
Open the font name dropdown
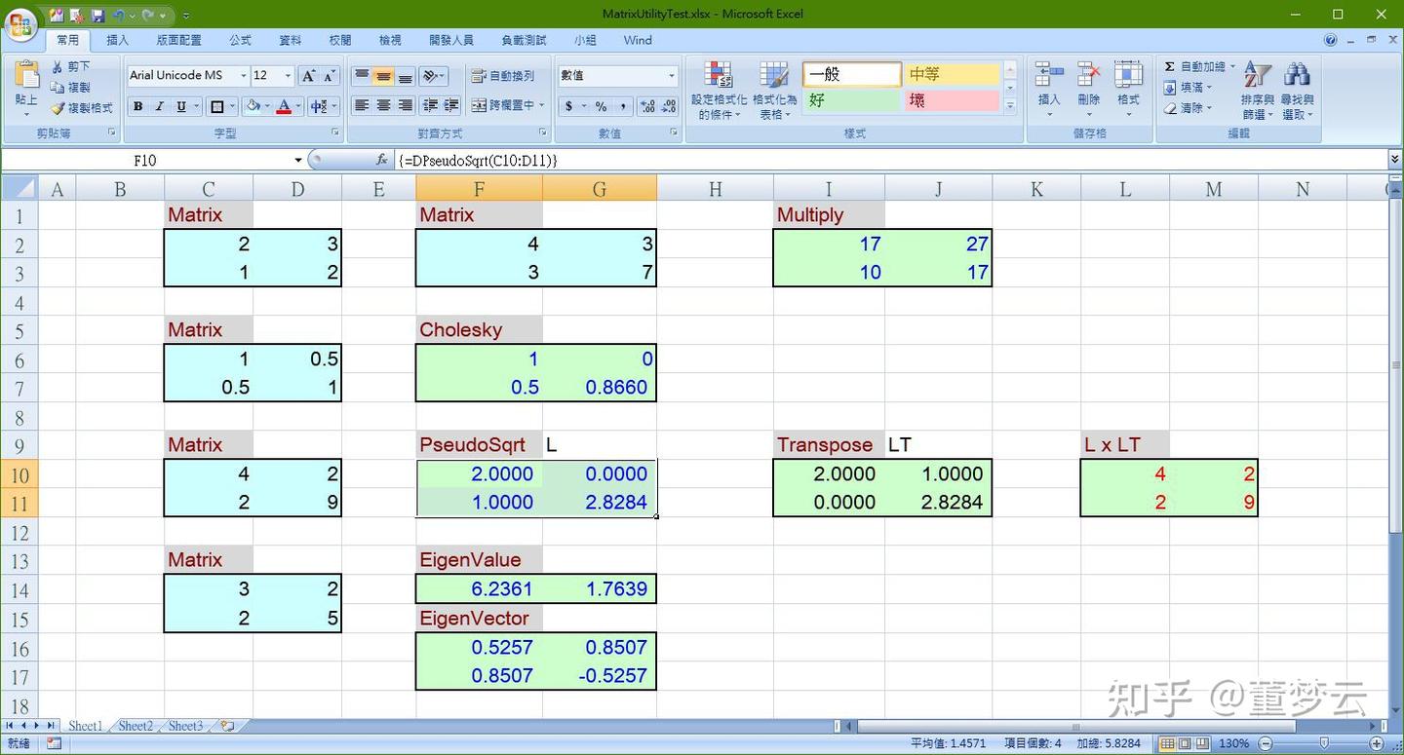click(243, 75)
